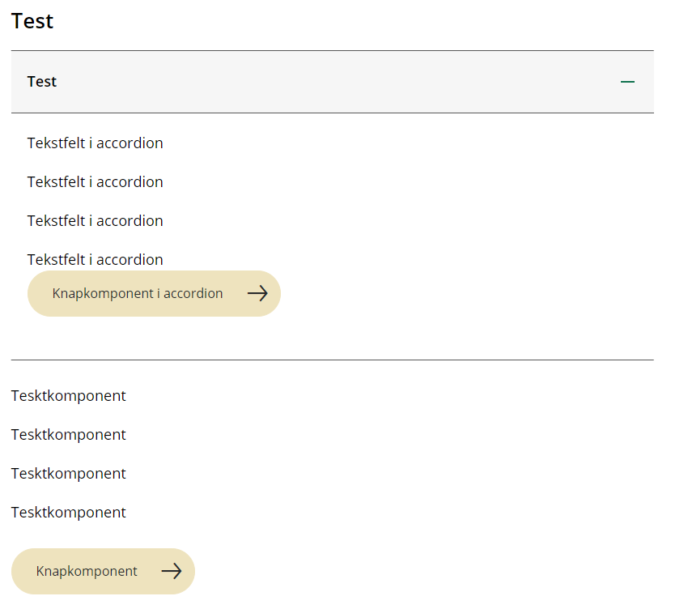This screenshot has width=688, height=609.
Task: Collapse the Test accordion with minus icon
Action: pyautogui.click(x=627, y=82)
